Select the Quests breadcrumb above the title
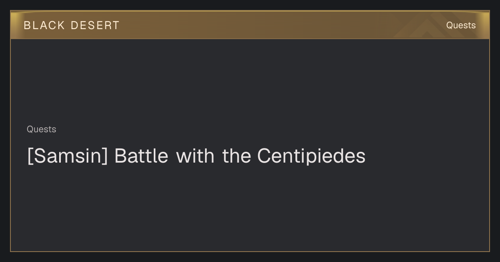The image size is (500, 262). click(41, 129)
